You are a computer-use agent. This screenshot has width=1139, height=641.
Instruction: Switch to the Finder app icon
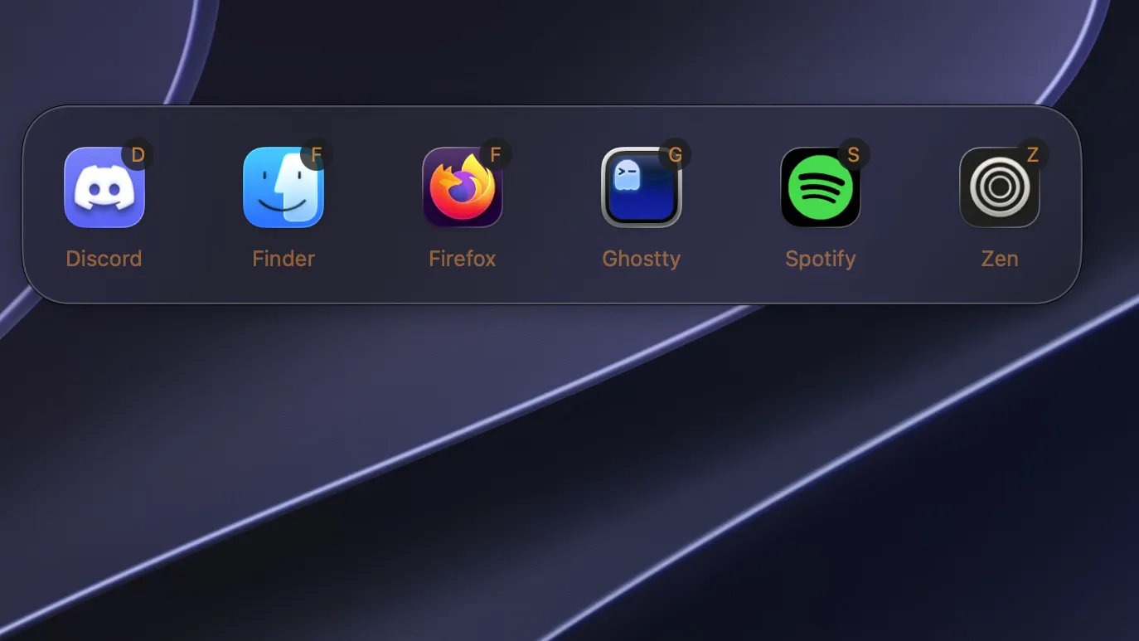(284, 187)
